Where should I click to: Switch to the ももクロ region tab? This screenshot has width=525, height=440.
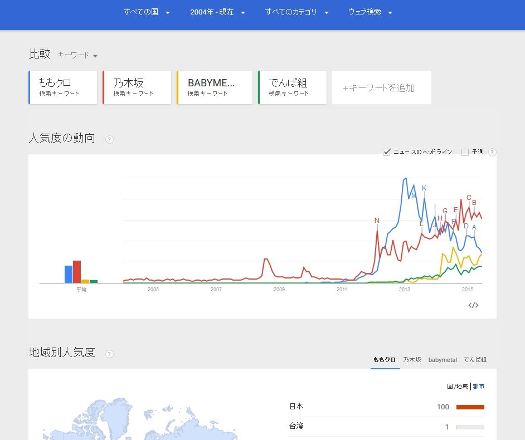[385, 360]
